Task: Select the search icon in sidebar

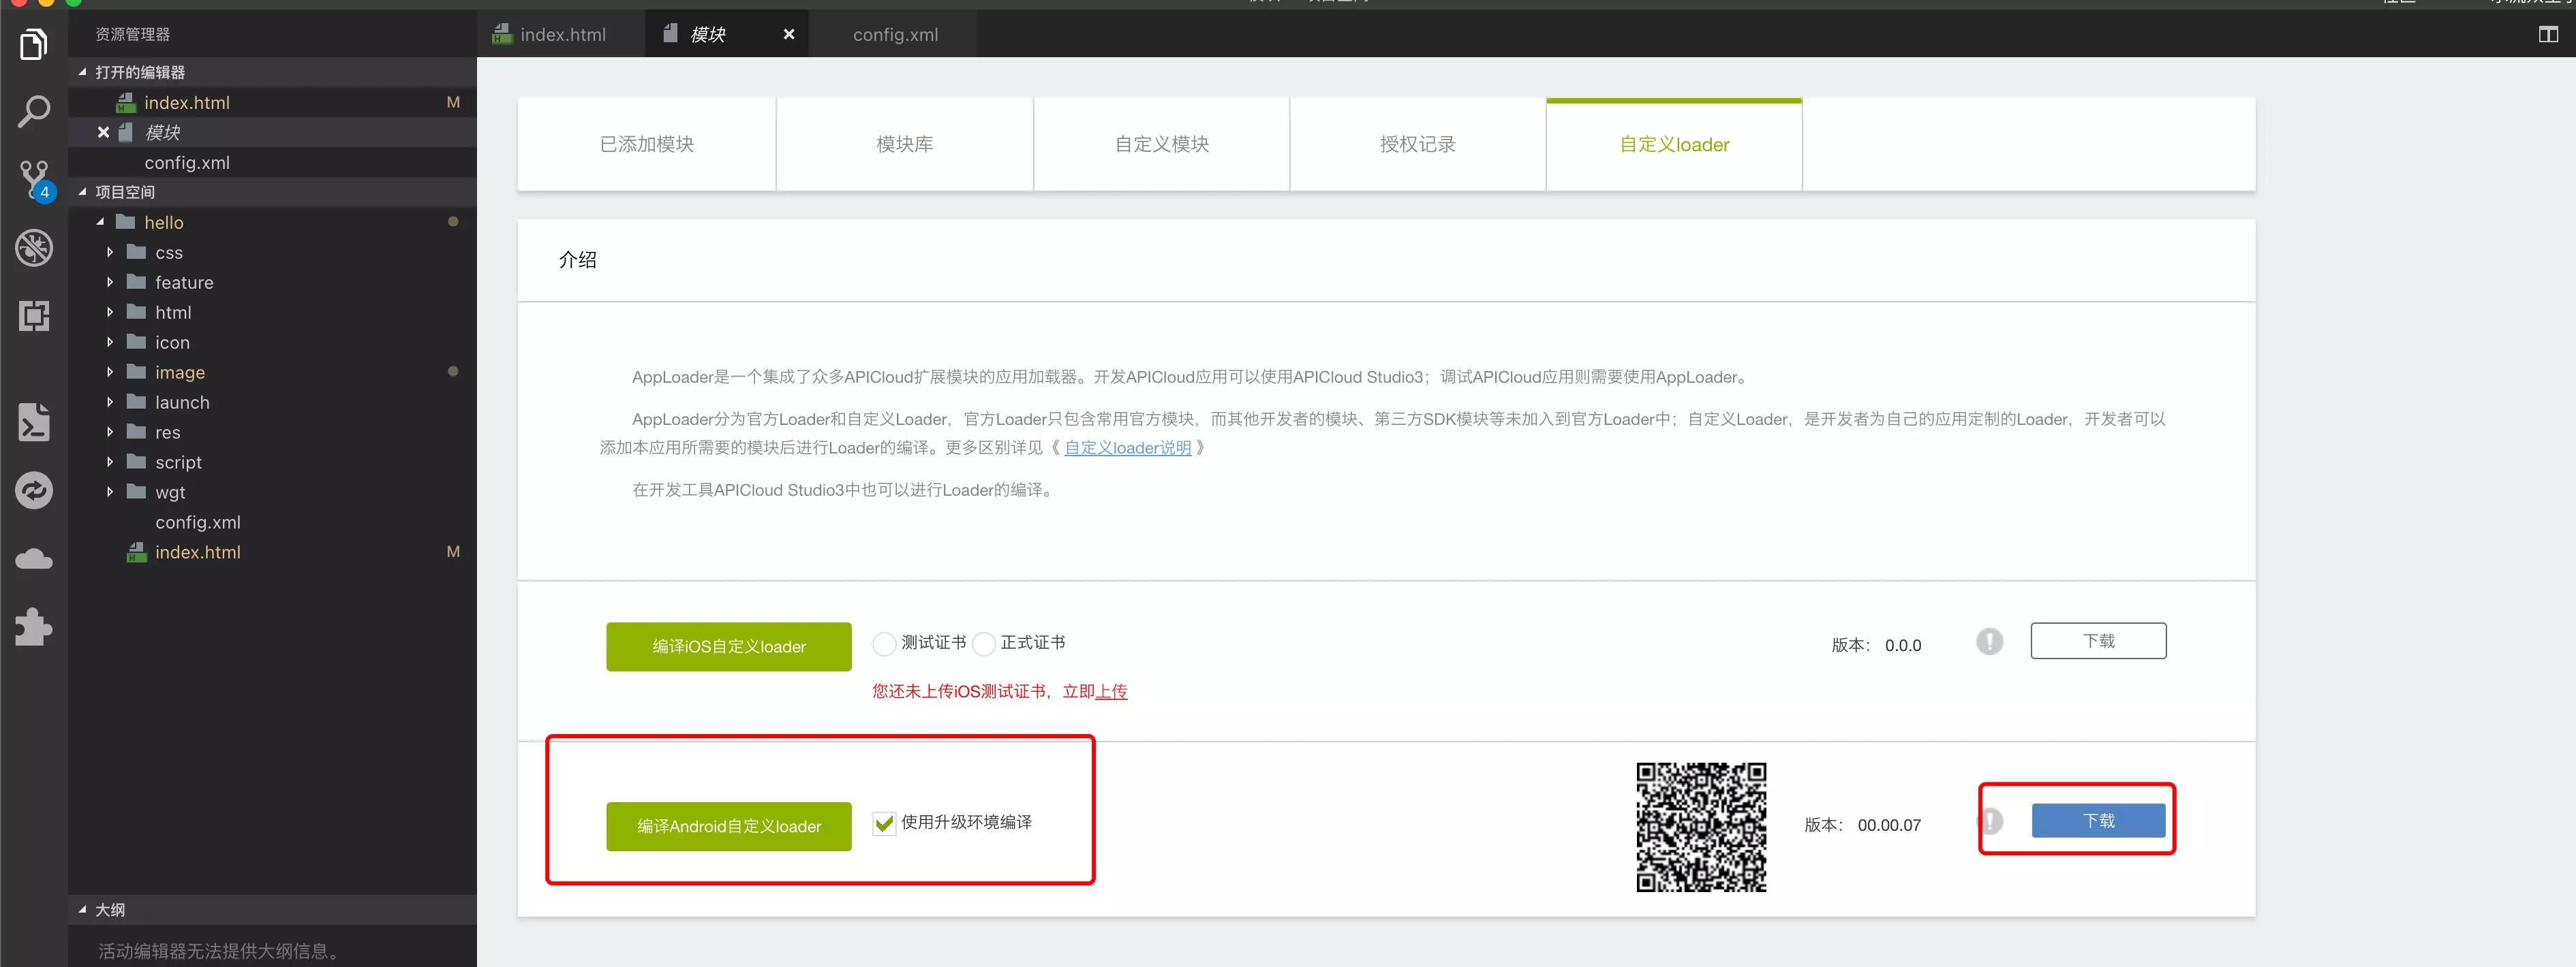Action: [x=35, y=110]
